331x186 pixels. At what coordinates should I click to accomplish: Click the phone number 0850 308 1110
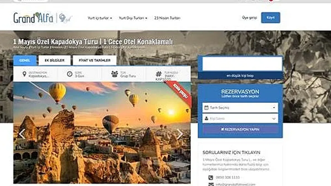pyautogui.click(x=228, y=177)
